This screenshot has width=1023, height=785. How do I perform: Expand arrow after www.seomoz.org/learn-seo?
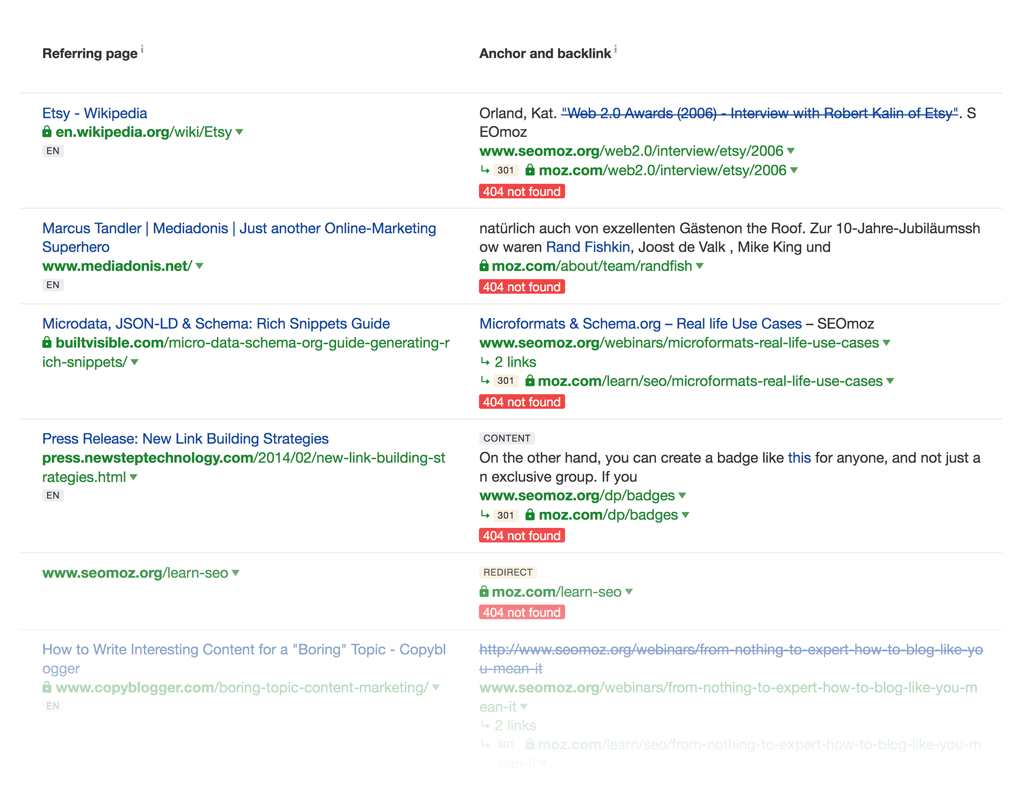pyautogui.click(x=236, y=573)
